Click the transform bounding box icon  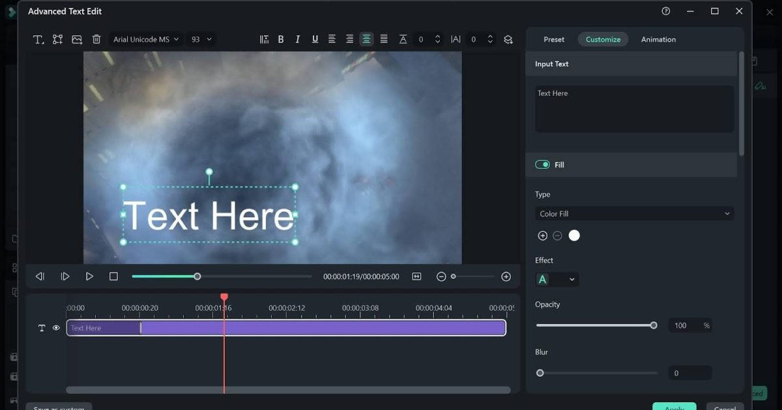pos(57,39)
